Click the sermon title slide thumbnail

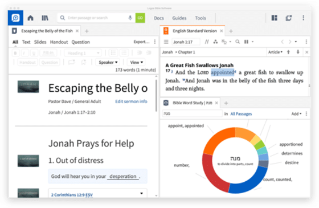pos(28,87)
